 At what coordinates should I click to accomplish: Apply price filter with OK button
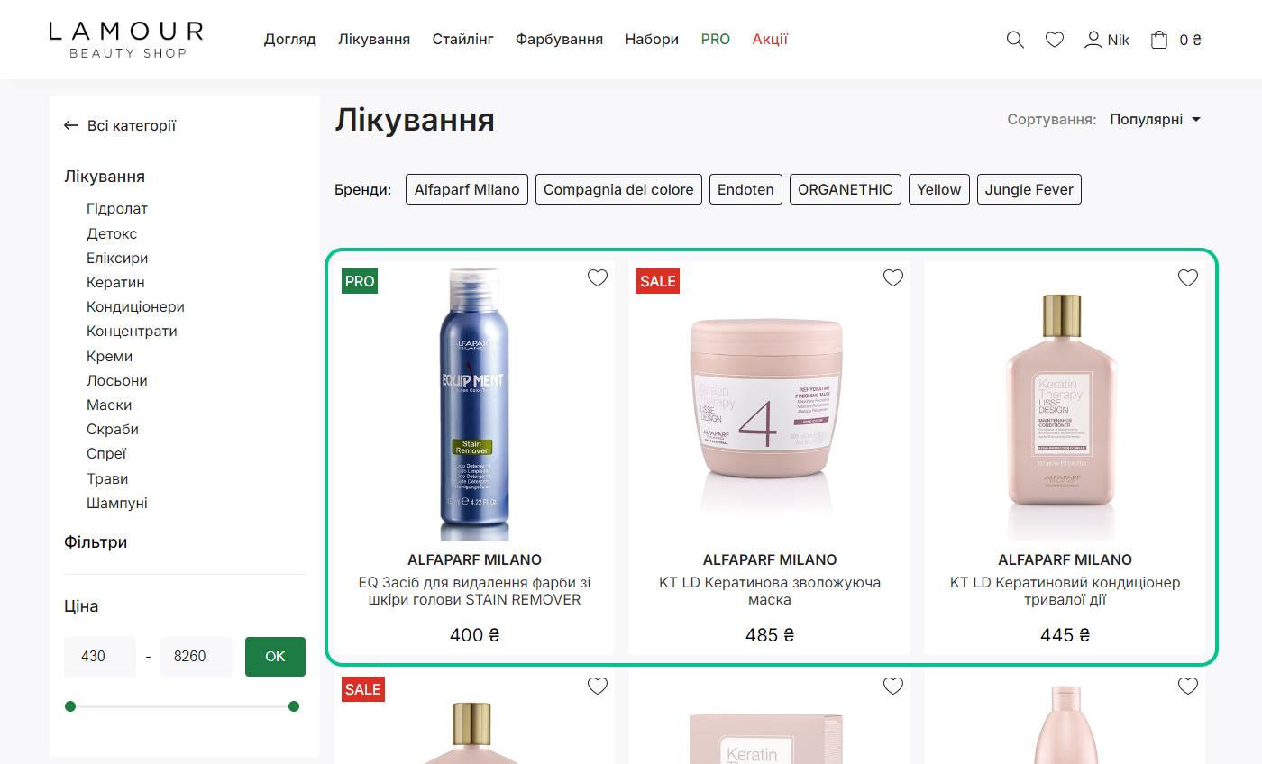(275, 657)
